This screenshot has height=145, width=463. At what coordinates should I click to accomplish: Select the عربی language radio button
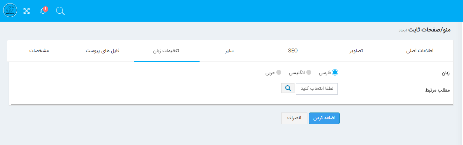click(279, 72)
